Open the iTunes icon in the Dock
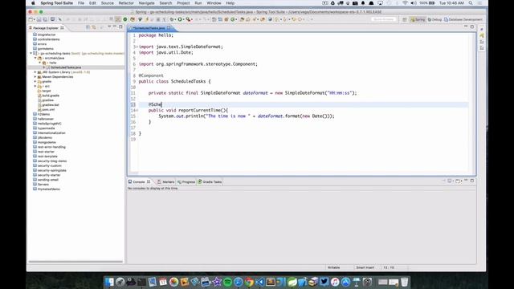514x289 pixels. (335, 282)
